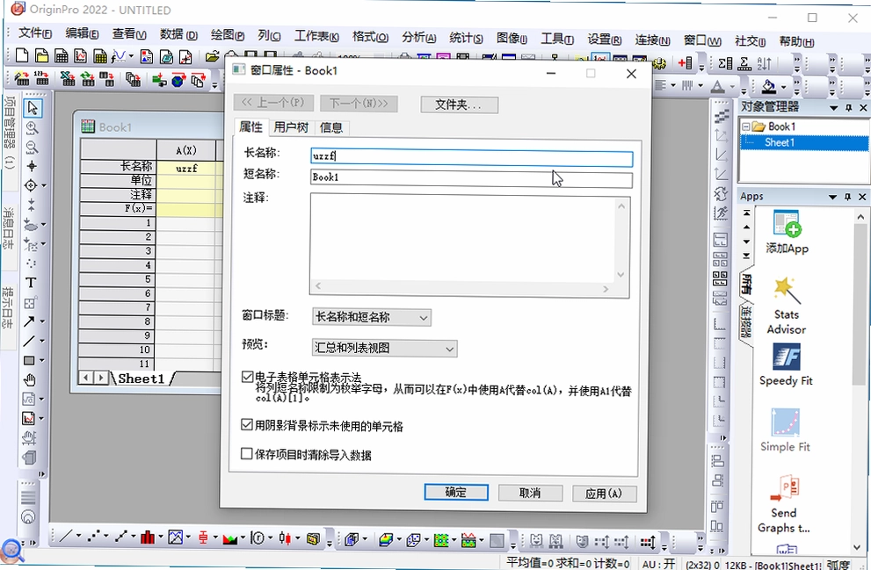The image size is (871, 570).
Task: Pin the Object Manager panel
Action: coord(848,108)
